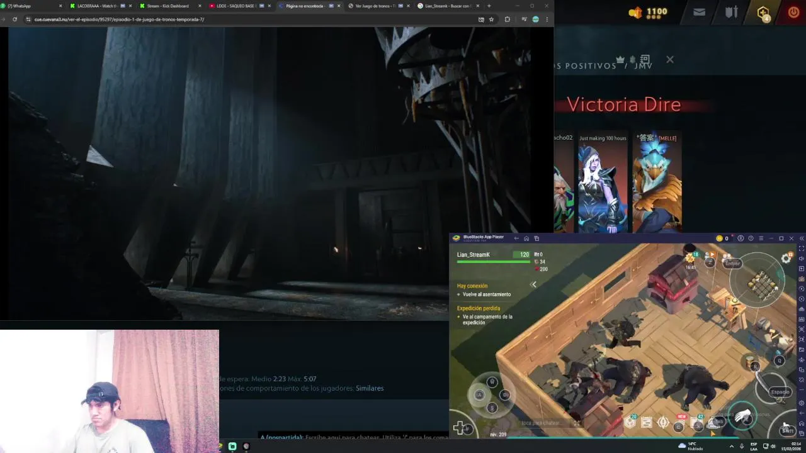Switch to the LACOBRAAA Watch tab

click(99, 6)
